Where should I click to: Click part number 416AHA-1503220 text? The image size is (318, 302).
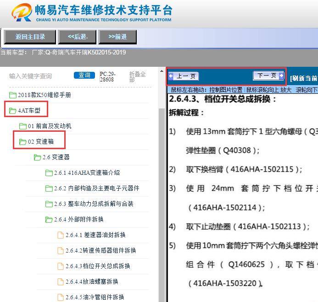click(225, 283)
